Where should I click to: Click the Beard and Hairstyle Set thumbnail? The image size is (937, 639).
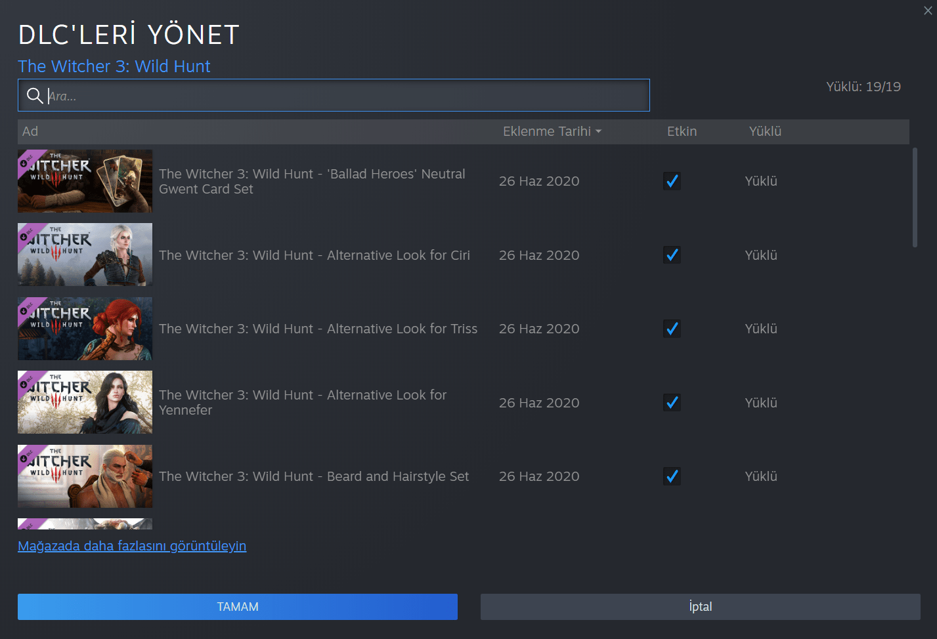tap(85, 476)
